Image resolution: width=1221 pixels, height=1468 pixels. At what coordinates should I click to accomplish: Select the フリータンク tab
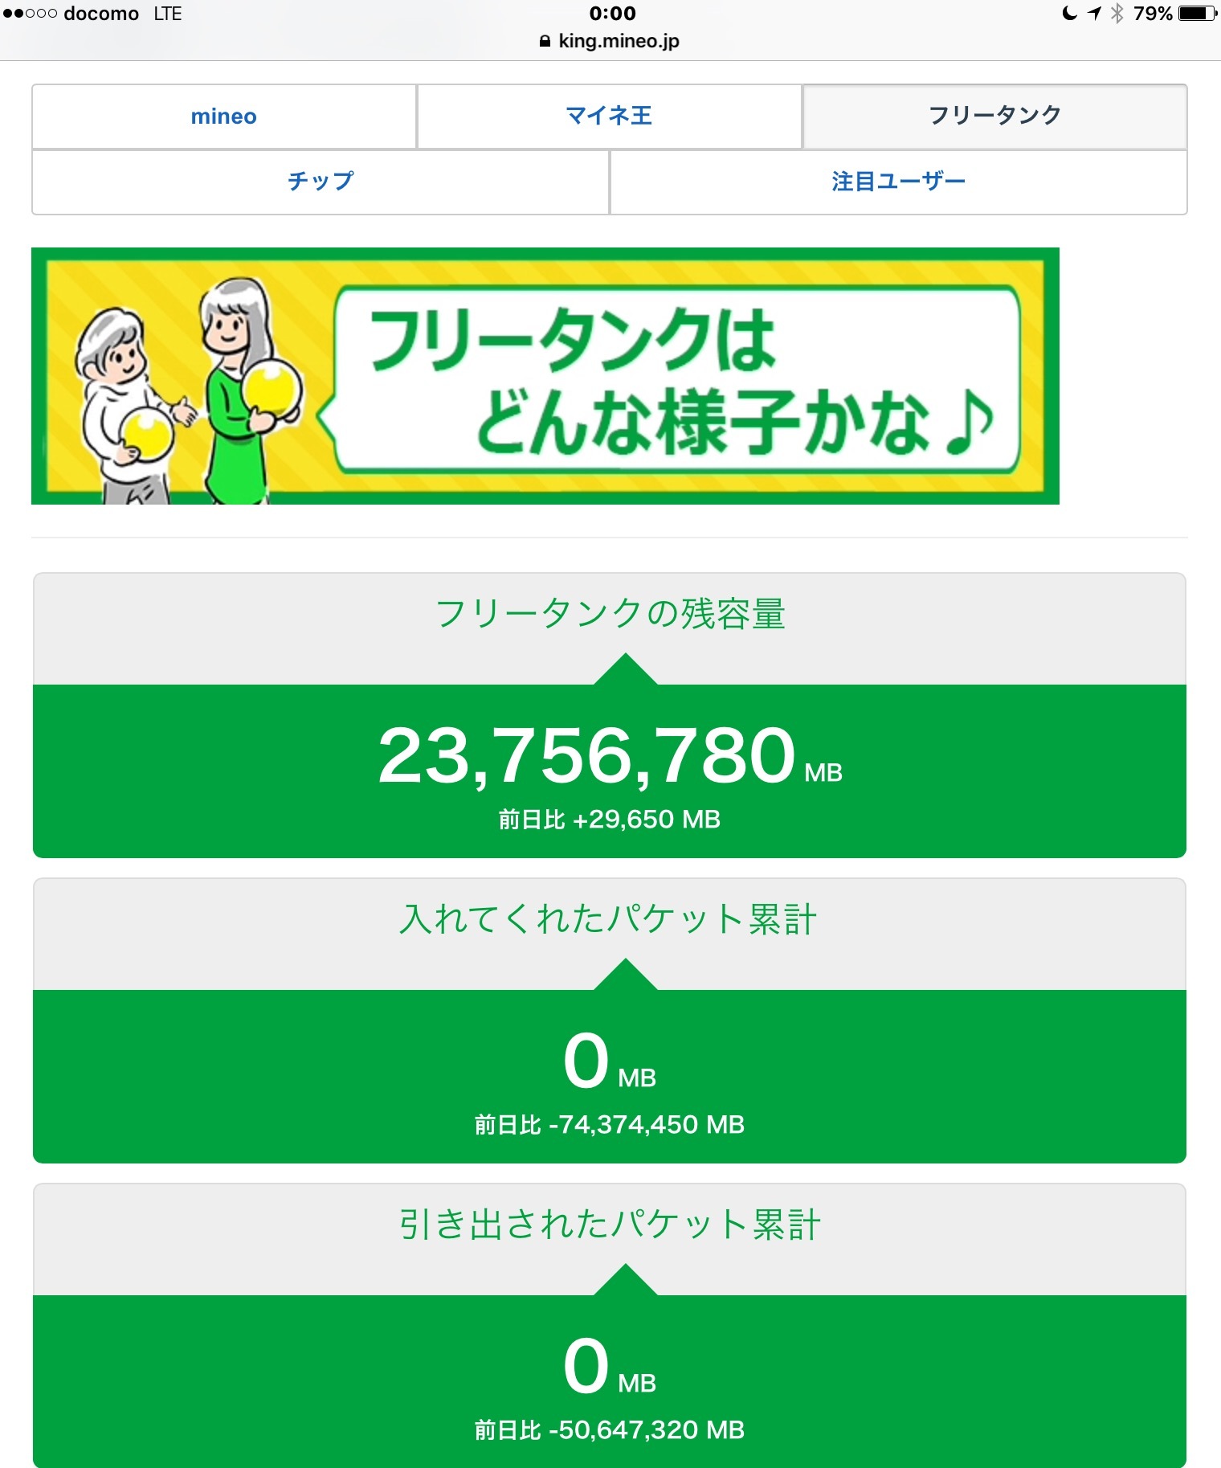coord(994,117)
